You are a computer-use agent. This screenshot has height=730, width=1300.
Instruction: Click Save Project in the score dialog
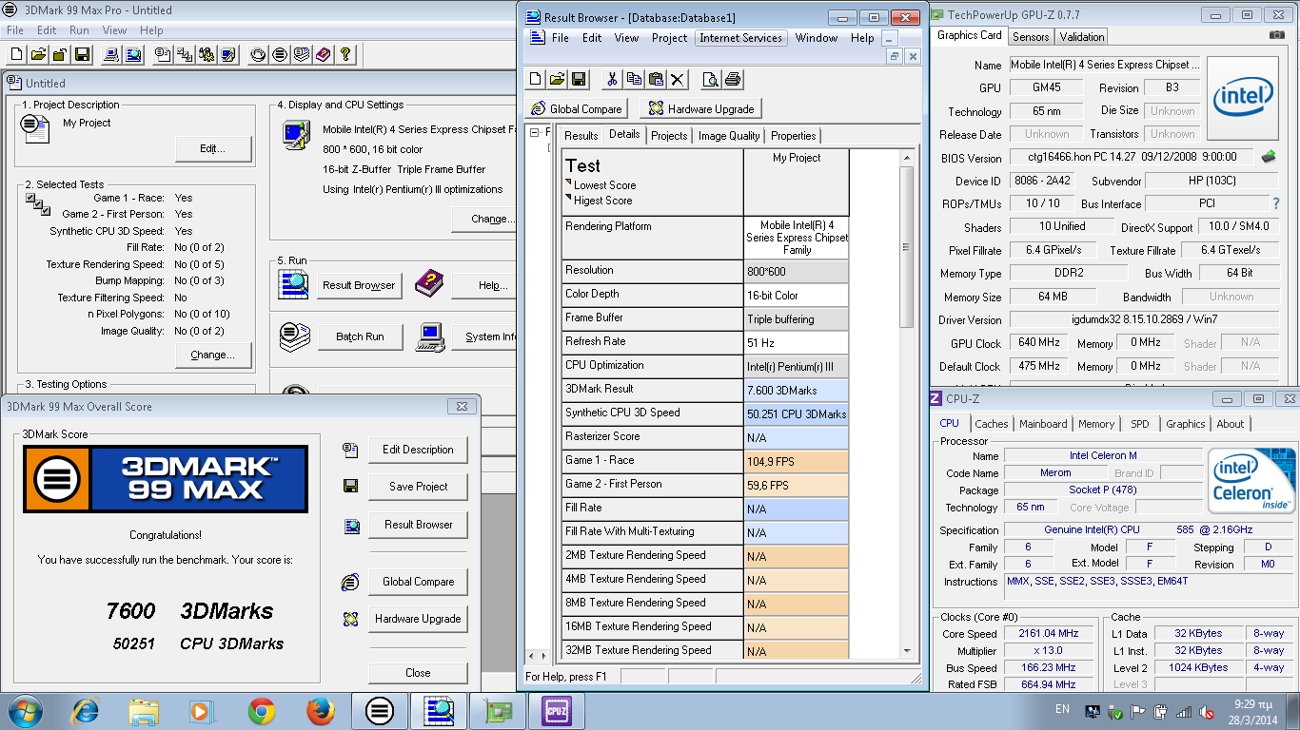[x=418, y=487]
